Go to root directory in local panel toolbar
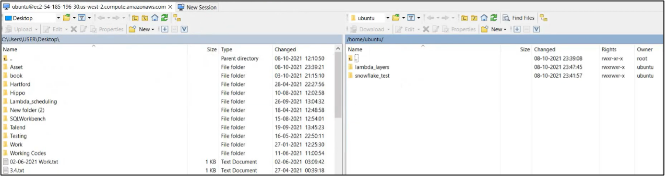Screen dimensions: 667x177 tap(145, 18)
